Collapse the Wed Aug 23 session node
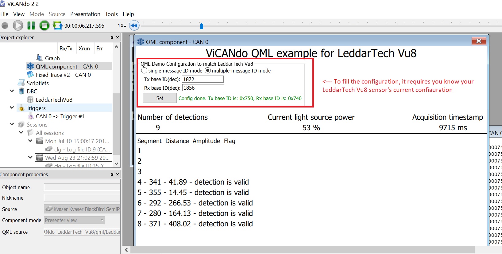502x254 pixels. (30, 157)
